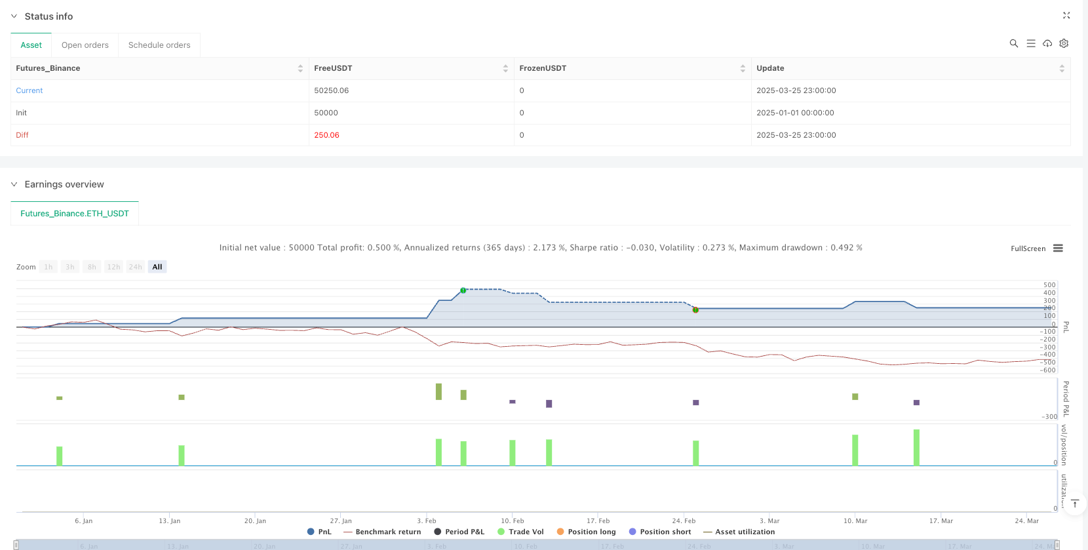Collapse the Status info section
This screenshot has width=1088, height=550.
point(14,16)
